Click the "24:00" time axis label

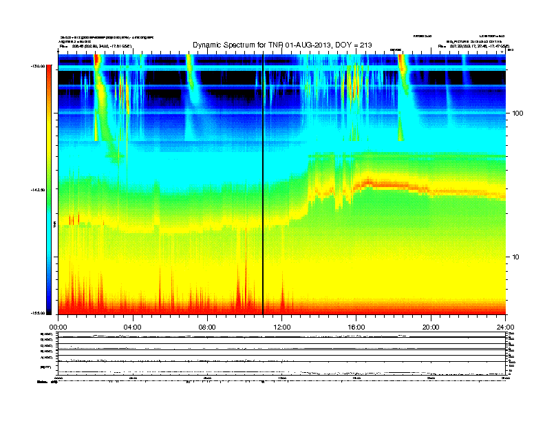tap(505, 327)
